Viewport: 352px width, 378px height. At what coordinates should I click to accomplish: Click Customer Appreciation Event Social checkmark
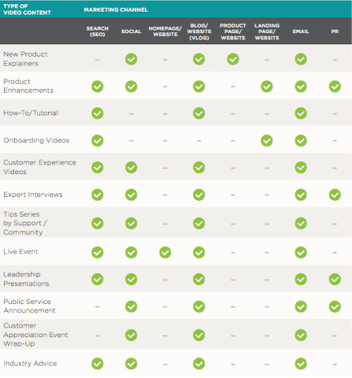(x=131, y=335)
